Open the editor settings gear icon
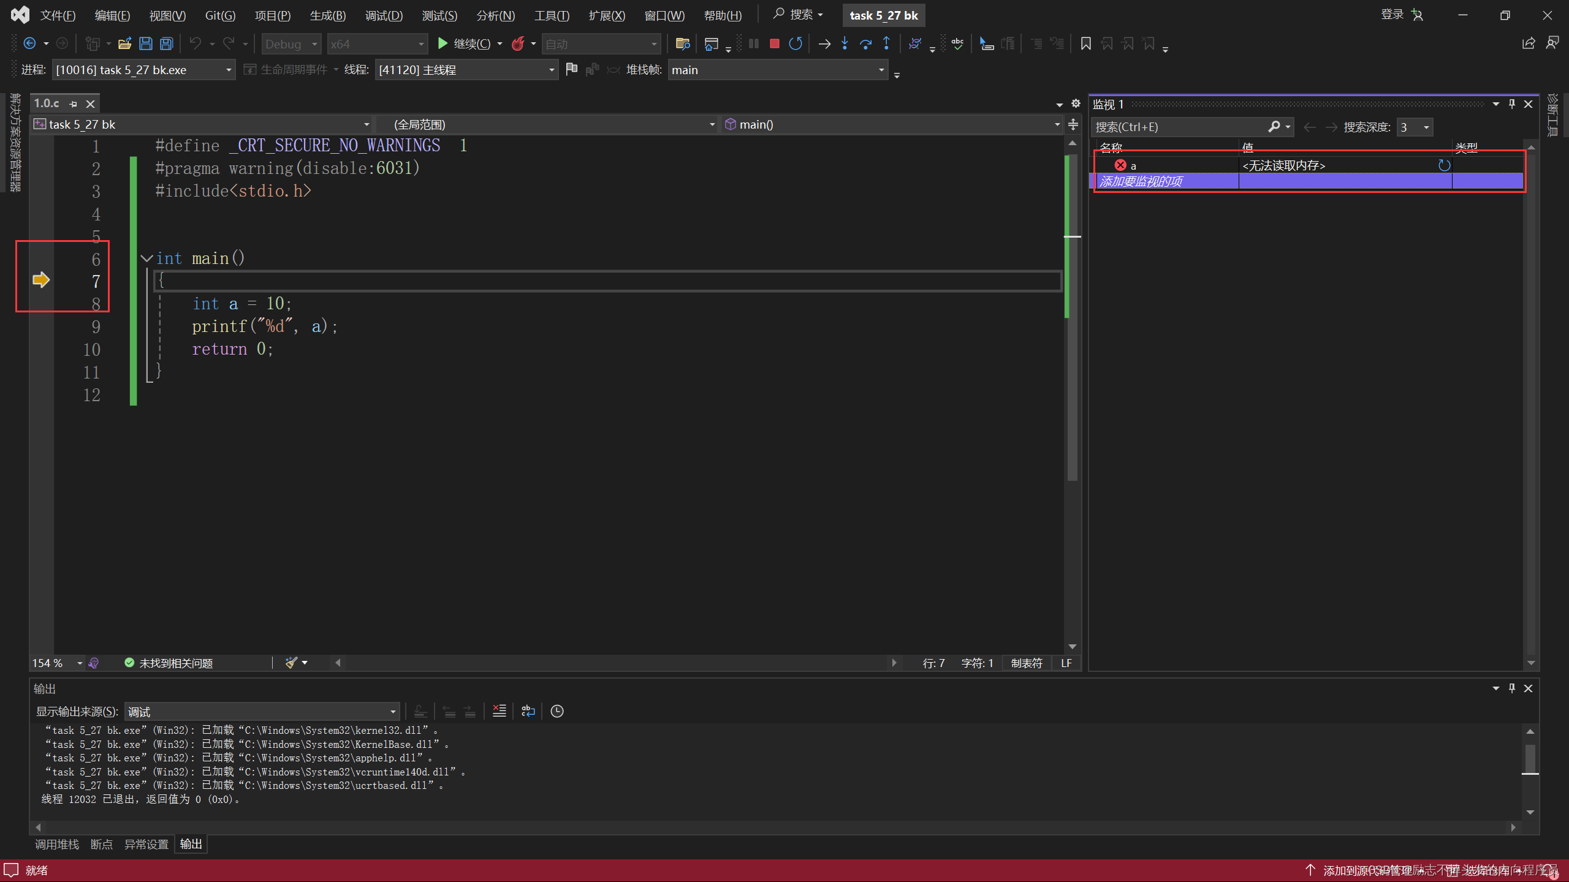The width and height of the screenshot is (1569, 882). [1076, 103]
